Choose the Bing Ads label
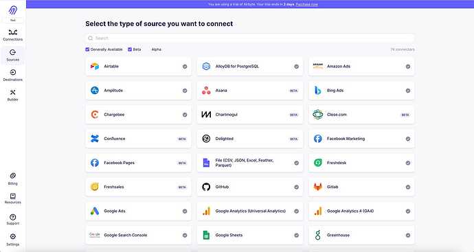Viewport: 474px width, 252px height. [x=335, y=91]
